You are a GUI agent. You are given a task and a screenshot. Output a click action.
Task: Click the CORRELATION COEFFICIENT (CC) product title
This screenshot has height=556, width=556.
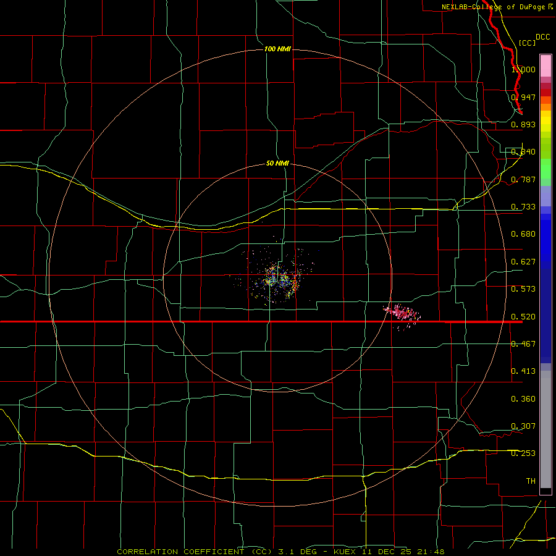click(x=195, y=552)
